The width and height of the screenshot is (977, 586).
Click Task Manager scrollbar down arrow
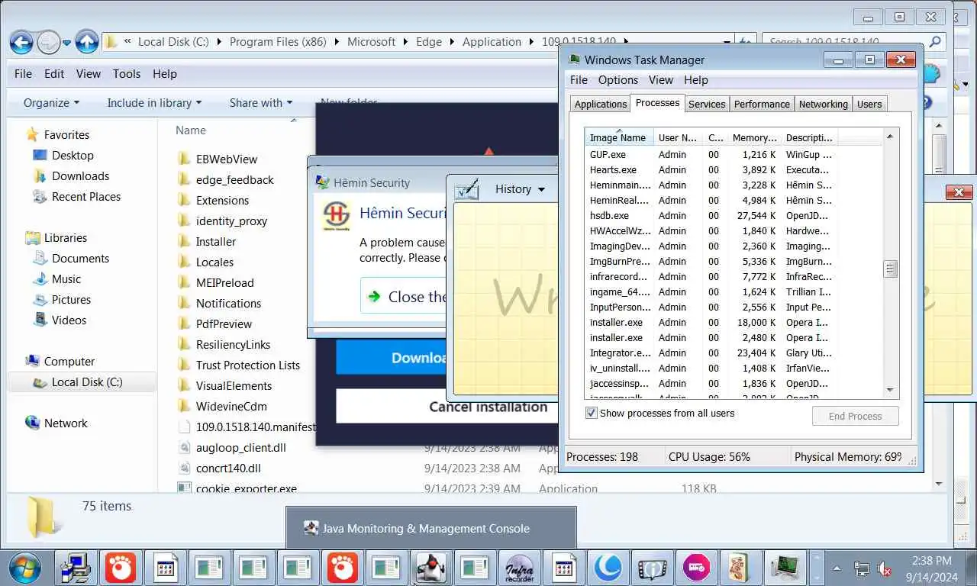pyautogui.click(x=890, y=391)
